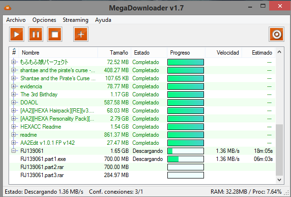
Task: Click the 861.37 MB size cell
Action: [x=116, y=135]
